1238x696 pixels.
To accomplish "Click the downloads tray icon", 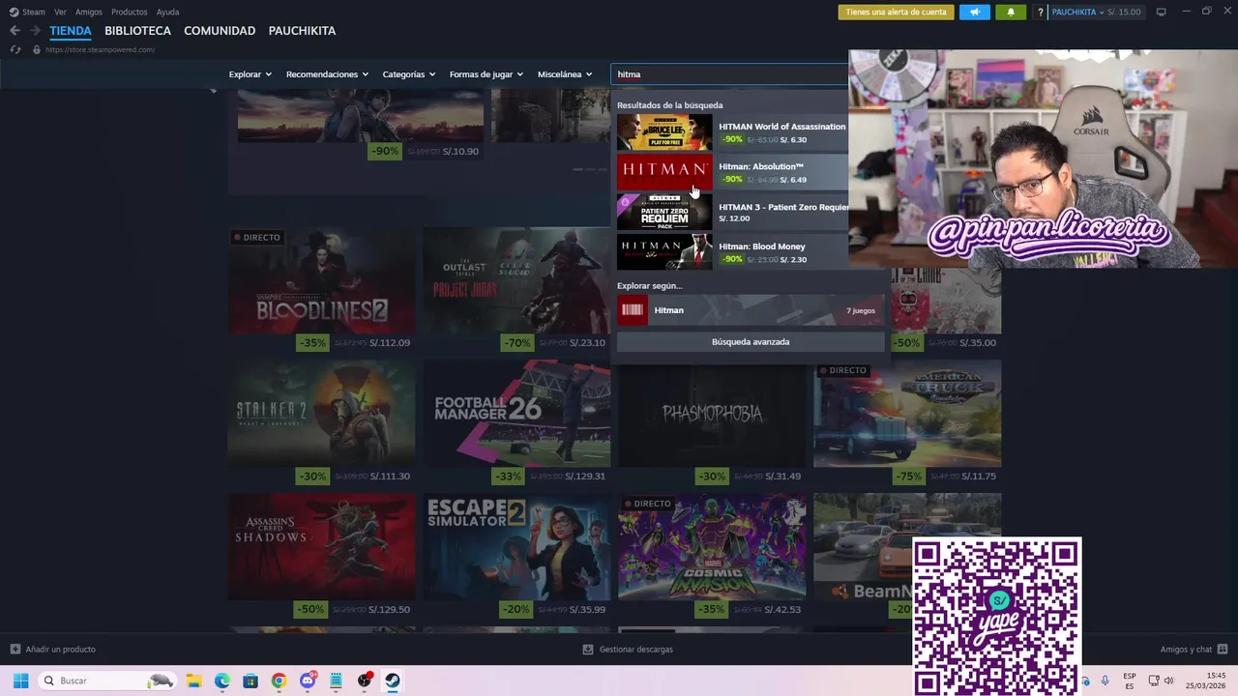I will (x=587, y=650).
